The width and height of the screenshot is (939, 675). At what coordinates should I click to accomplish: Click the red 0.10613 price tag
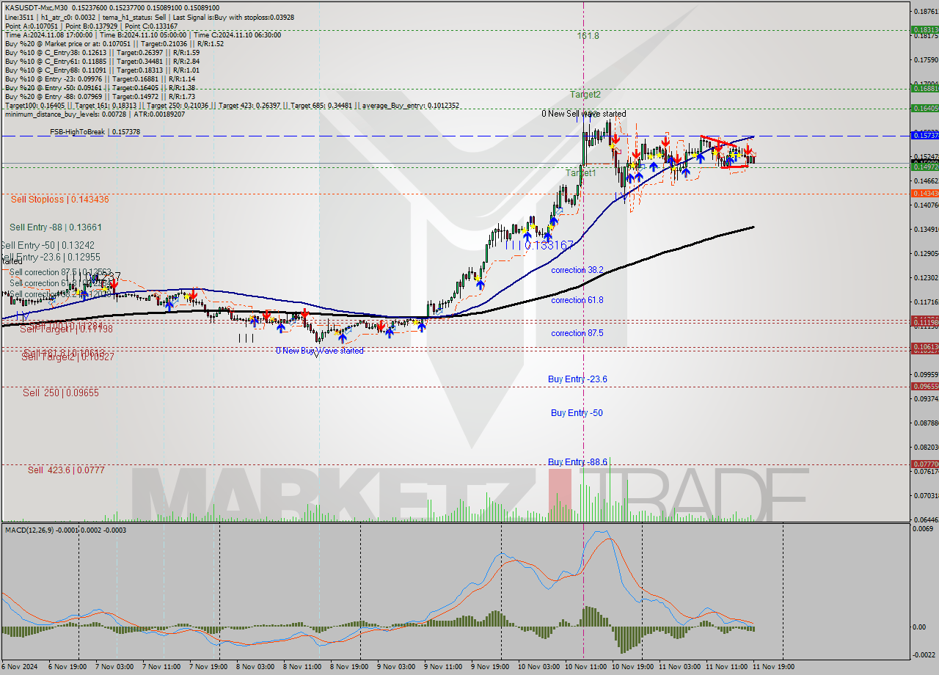[924, 346]
